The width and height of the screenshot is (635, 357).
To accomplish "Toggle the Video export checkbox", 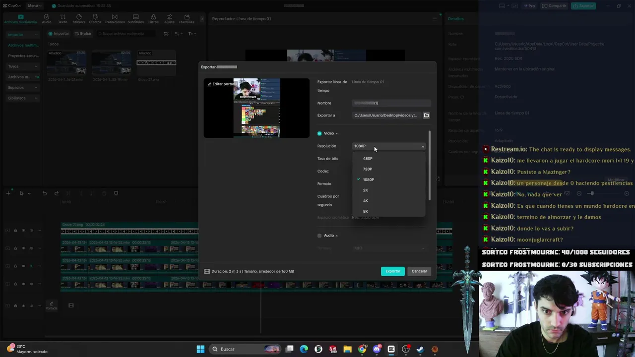I will [x=319, y=133].
